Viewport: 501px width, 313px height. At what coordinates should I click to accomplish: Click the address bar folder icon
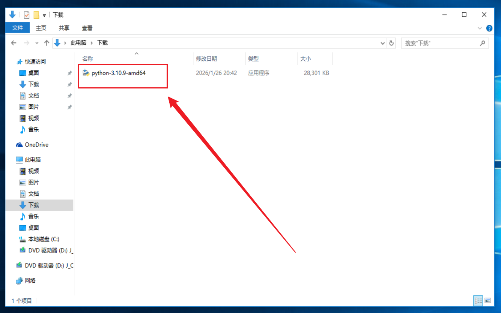(x=57, y=43)
